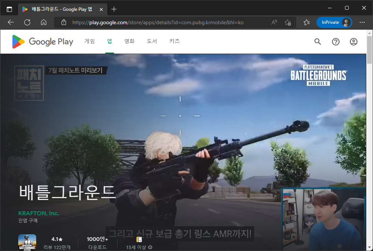Go to the browser home page
Viewport: 373px width, 251px height.
[x=44, y=22]
